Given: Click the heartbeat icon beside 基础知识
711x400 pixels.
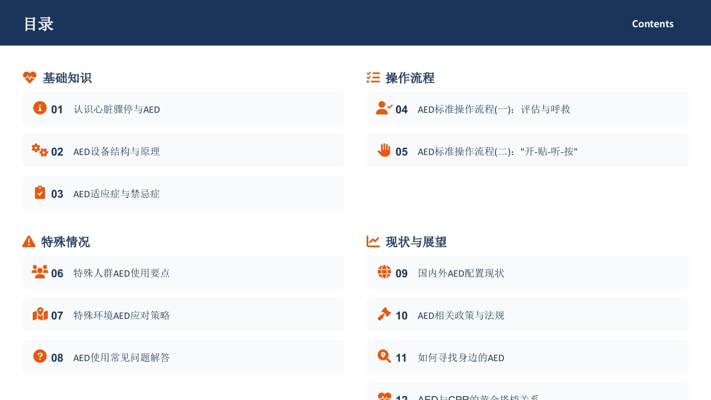Looking at the screenshot, I should point(29,78).
